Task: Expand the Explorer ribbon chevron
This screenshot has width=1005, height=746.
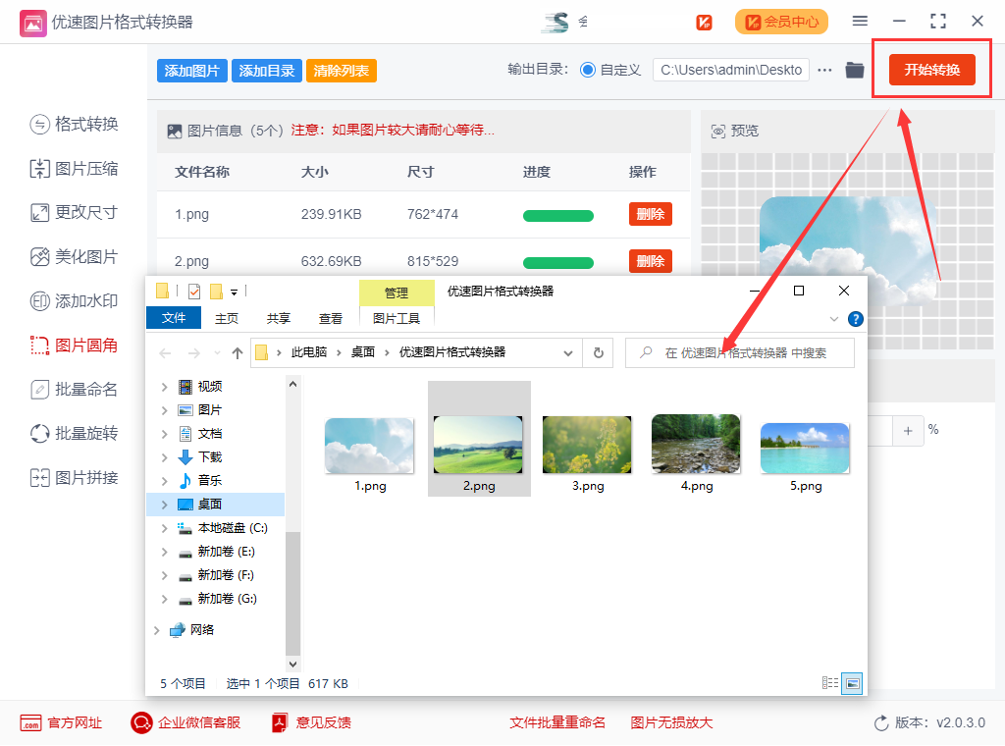Action: [833, 319]
